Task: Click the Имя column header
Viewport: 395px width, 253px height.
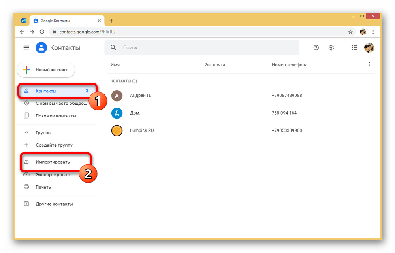Action: (x=115, y=65)
